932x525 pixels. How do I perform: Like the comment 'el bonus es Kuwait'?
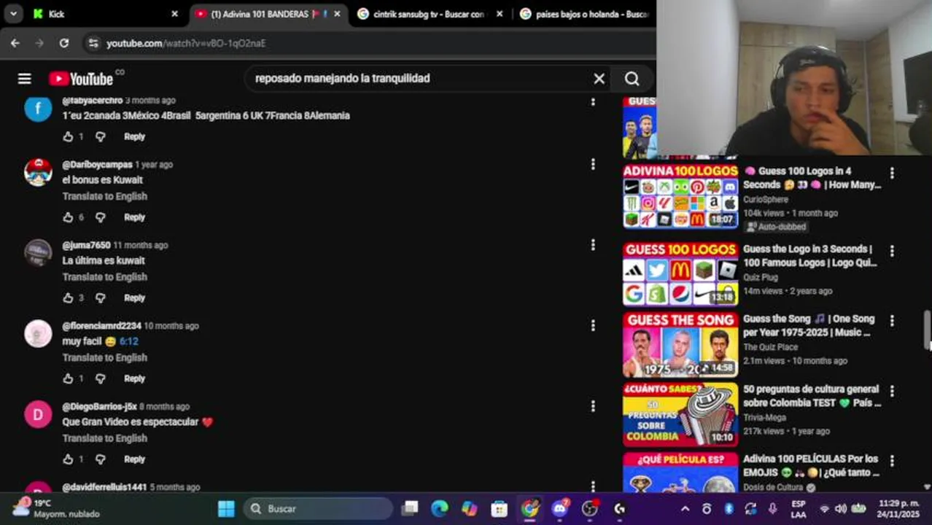[x=68, y=217]
